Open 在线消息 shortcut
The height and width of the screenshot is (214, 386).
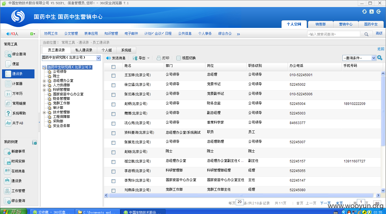click(15, 171)
